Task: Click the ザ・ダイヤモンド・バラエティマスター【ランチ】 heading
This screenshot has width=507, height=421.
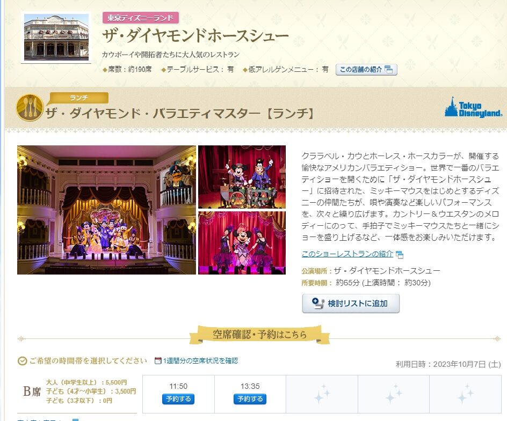Action: tap(180, 114)
